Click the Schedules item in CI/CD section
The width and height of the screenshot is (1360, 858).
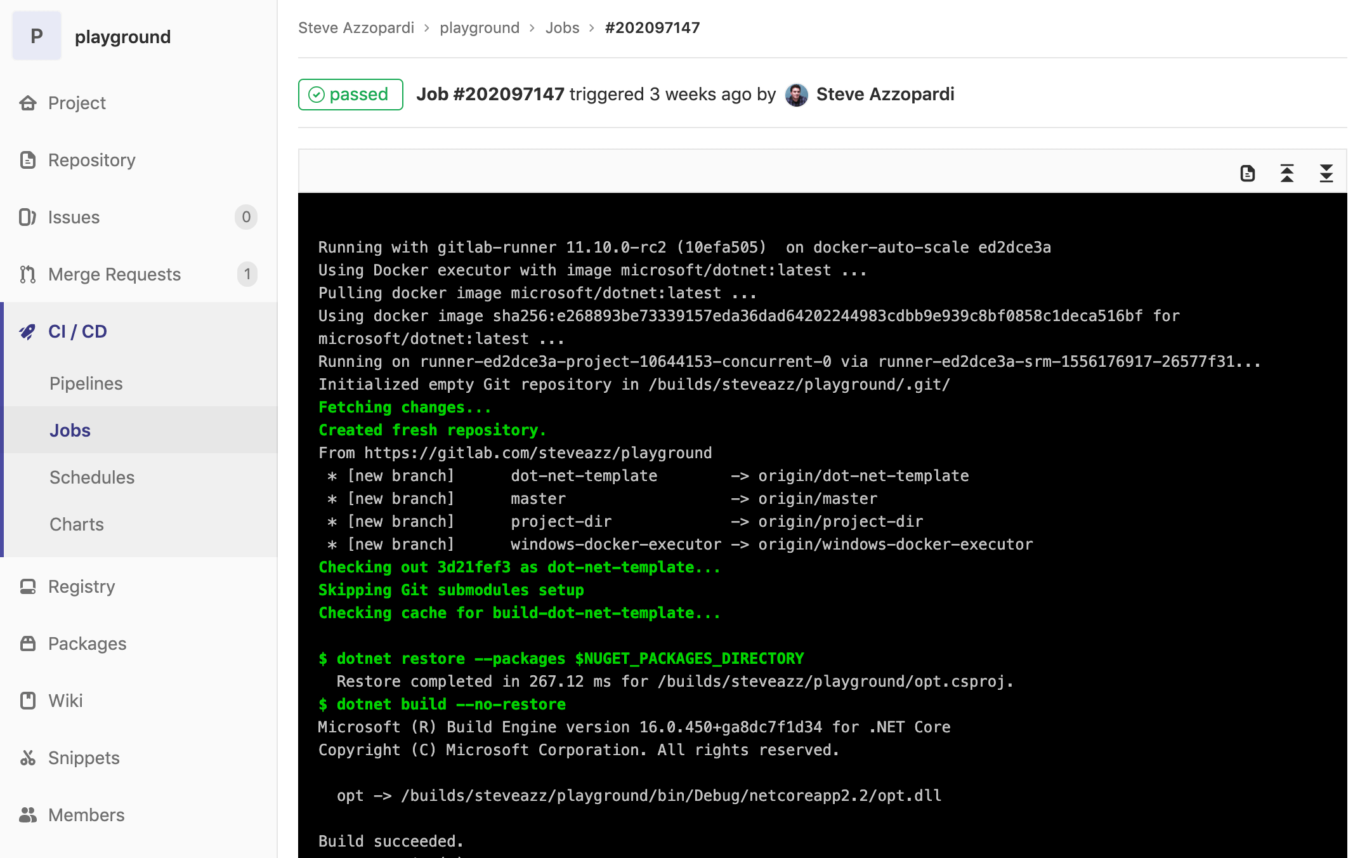pos(91,477)
